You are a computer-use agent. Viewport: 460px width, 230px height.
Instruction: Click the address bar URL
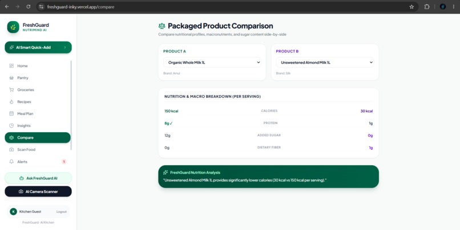coord(80,7)
